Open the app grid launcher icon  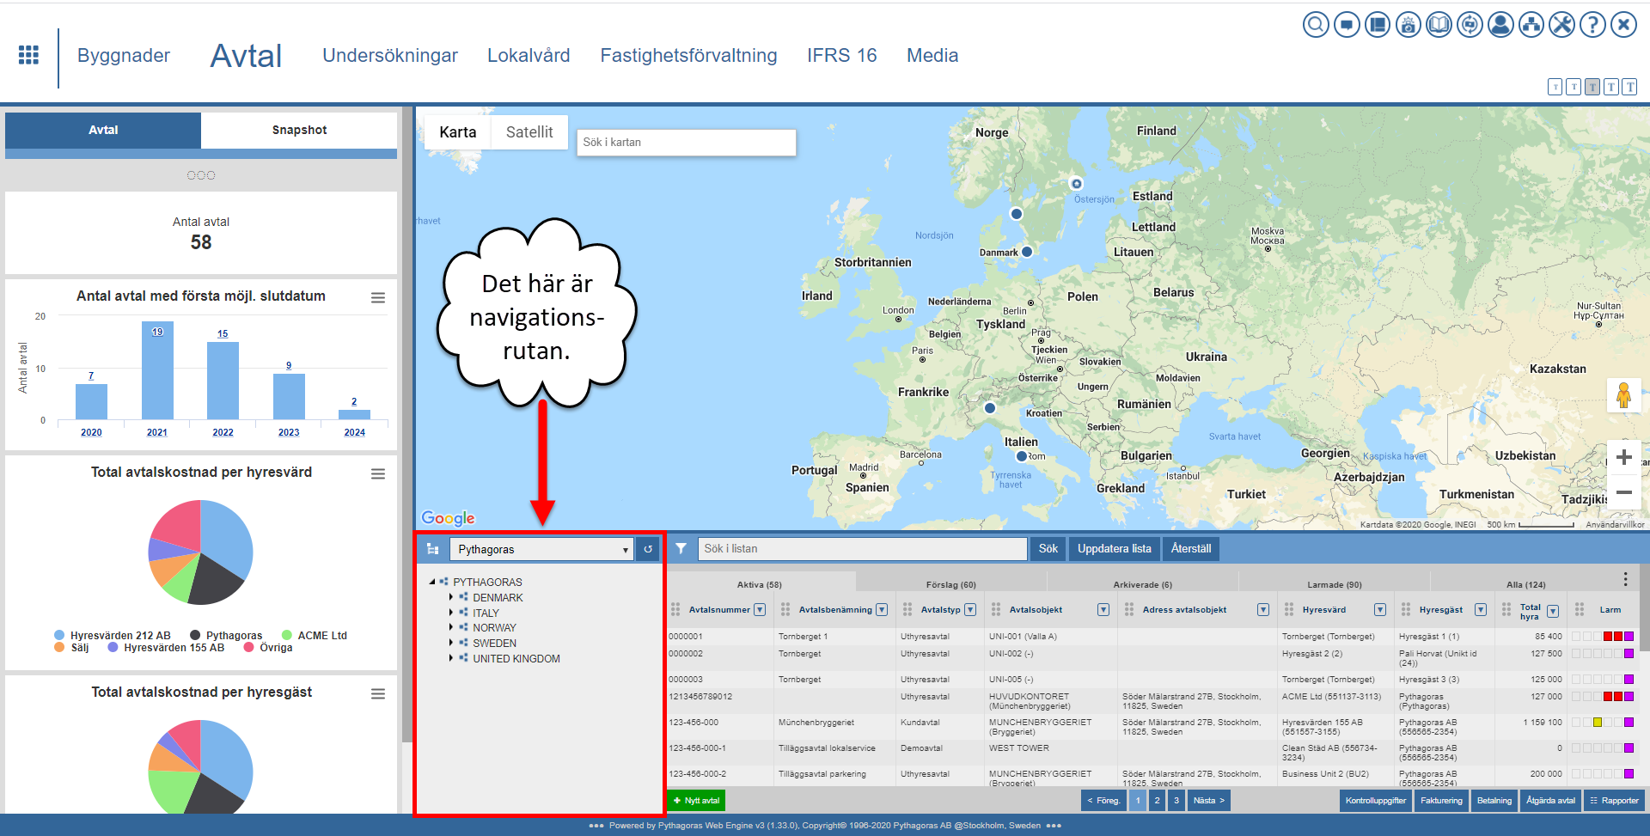28,55
